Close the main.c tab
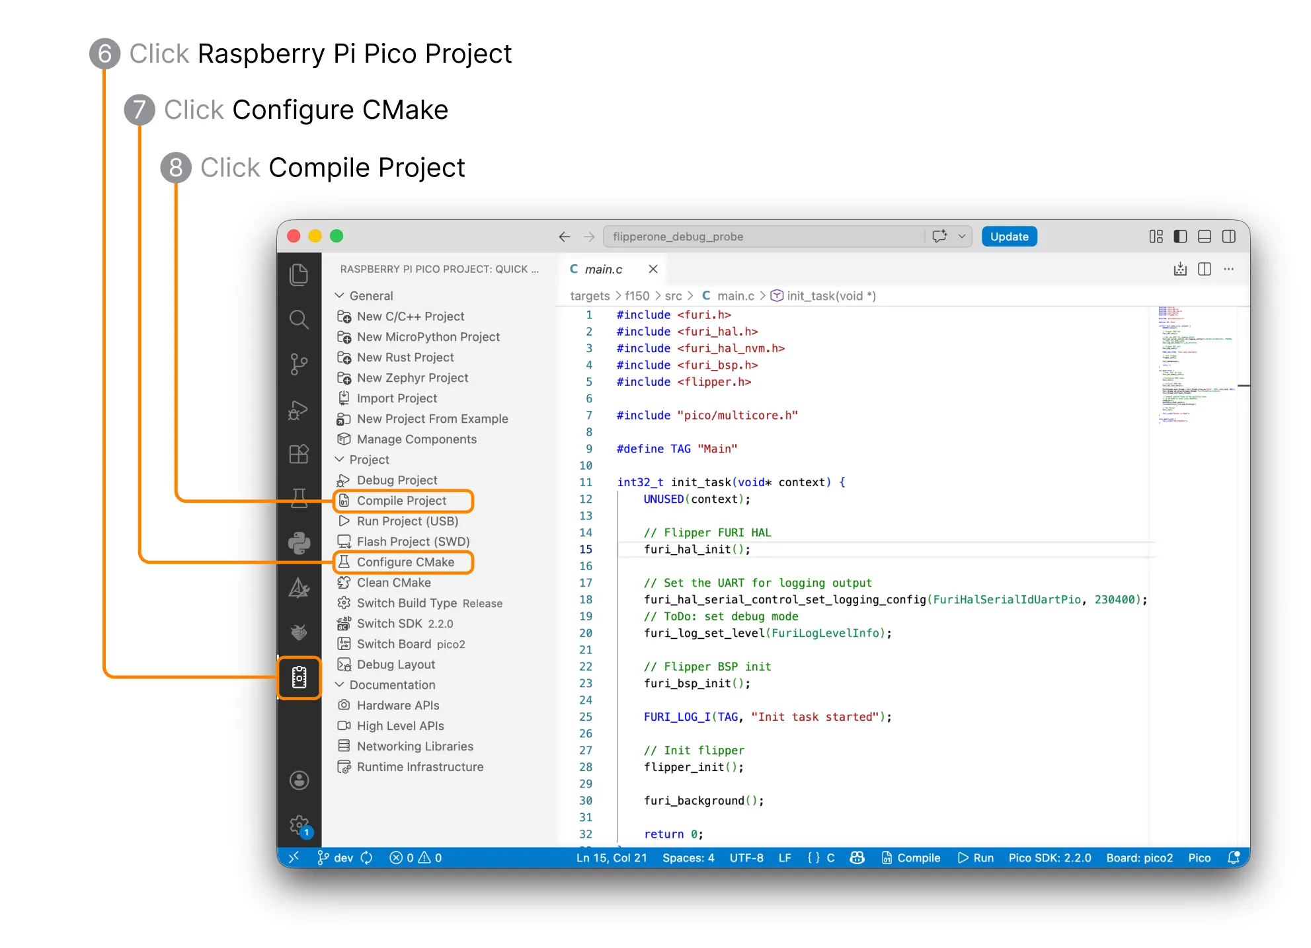The width and height of the screenshot is (1311, 948). coord(653,269)
